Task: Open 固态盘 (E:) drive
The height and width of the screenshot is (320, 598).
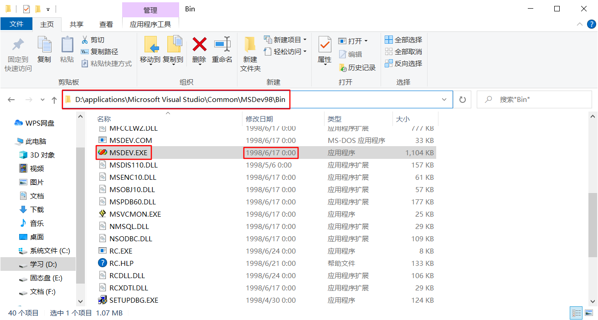Action: coord(41,278)
